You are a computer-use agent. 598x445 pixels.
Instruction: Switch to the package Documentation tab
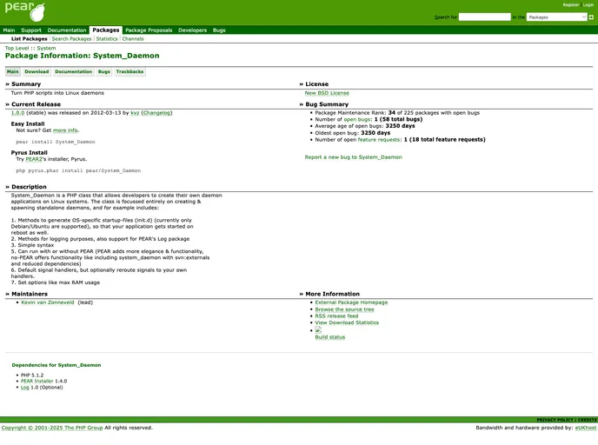73,71
